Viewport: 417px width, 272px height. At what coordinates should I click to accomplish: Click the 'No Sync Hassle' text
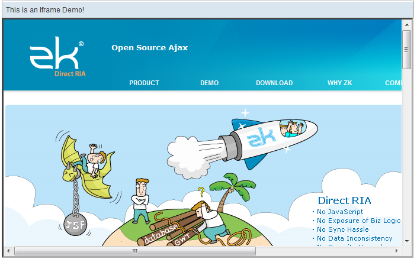click(x=343, y=229)
